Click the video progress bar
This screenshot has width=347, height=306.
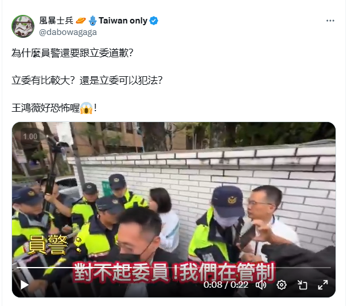[174, 268]
